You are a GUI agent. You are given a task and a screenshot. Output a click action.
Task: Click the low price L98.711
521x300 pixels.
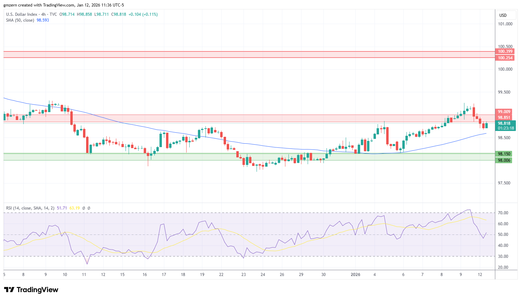tap(102, 14)
